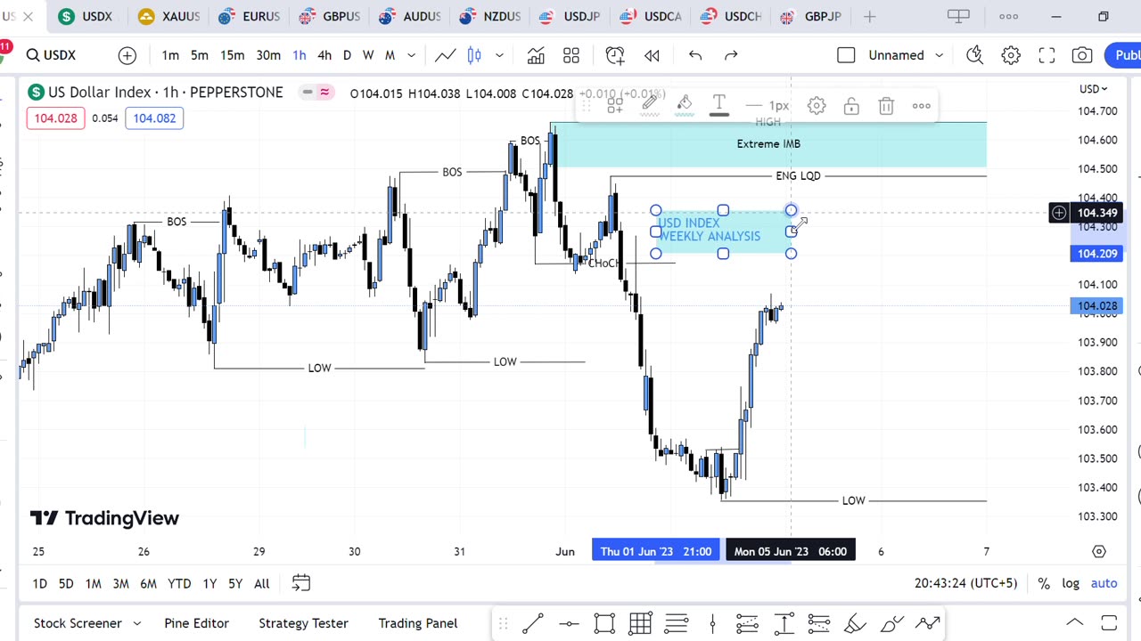Set the 1D date range
Viewport: 1141px width, 641px height.
[39, 583]
